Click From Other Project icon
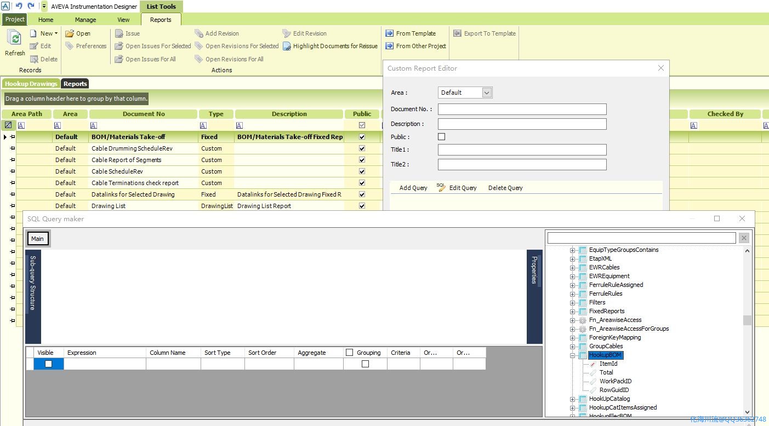Viewport: 769px width, 426px height. (390, 46)
